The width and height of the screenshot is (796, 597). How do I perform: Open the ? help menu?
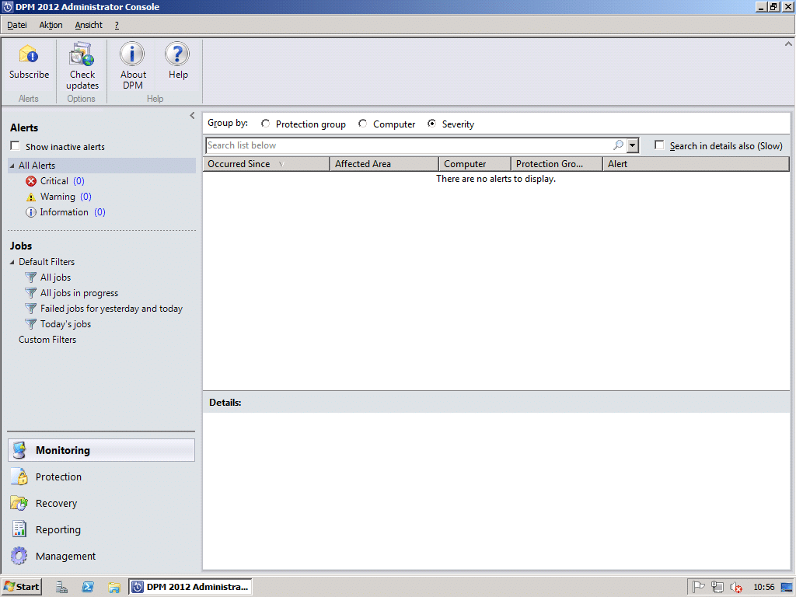(117, 25)
